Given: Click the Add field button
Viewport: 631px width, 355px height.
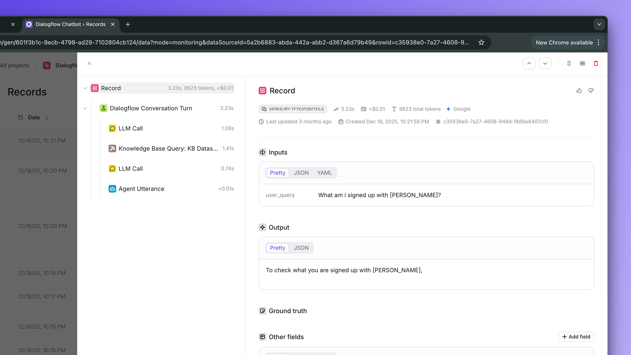Looking at the screenshot, I should pyautogui.click(x=576, y=337).
